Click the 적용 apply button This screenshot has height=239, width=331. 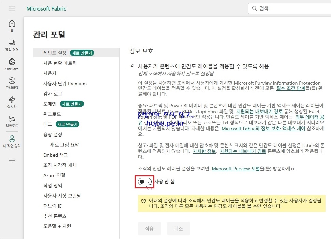149,228
